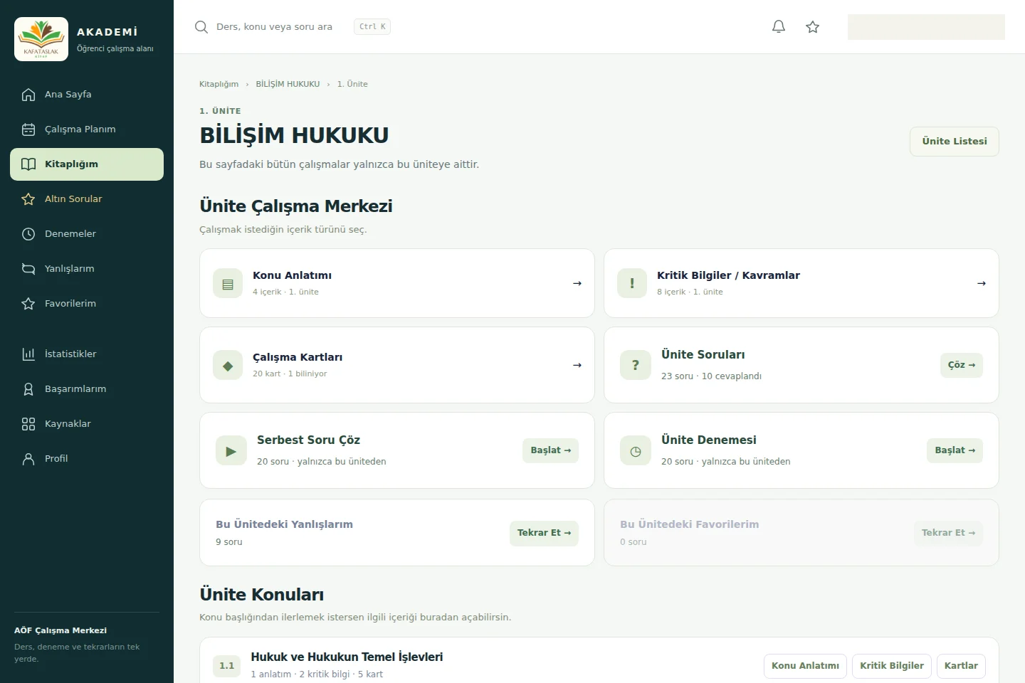1025x683 pixels.
Task: Click Tekrar Et for Bu Ünitedeki Yanlışlarım
Action: [544, 533]
